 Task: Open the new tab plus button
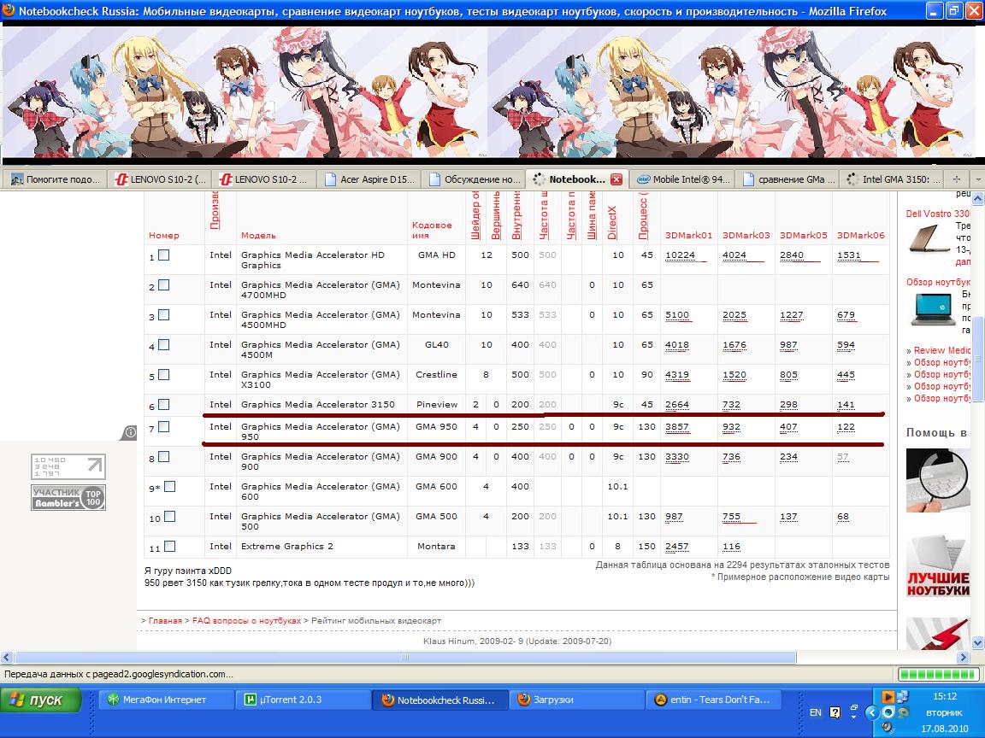[x=956, y=179]
